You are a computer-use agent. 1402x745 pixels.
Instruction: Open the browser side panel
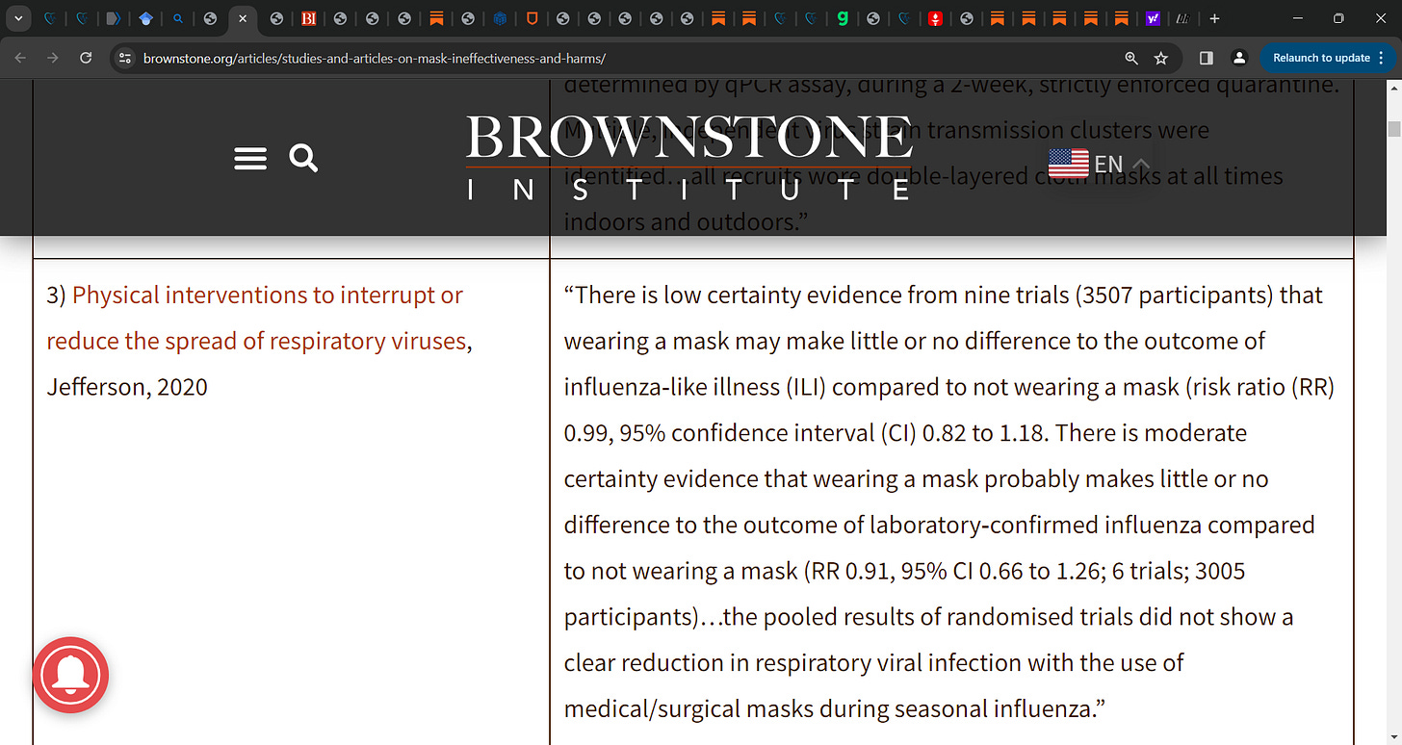pos(1206,58)
